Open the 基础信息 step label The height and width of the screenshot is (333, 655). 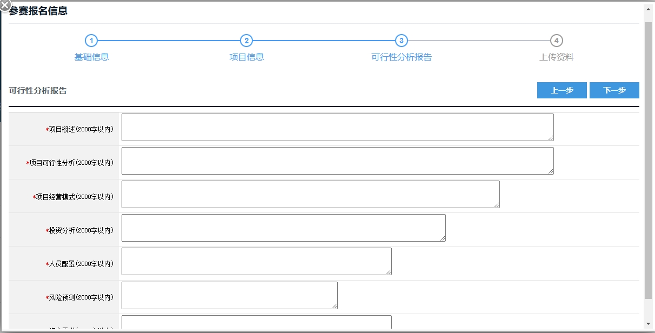tap(92, 57)
